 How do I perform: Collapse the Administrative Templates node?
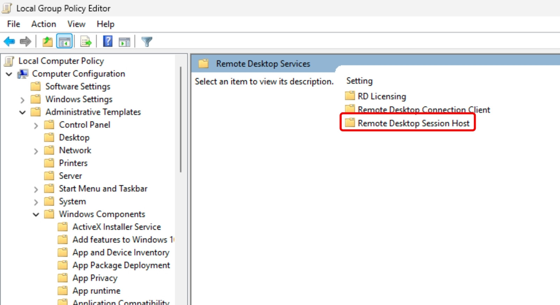(22, 112)
